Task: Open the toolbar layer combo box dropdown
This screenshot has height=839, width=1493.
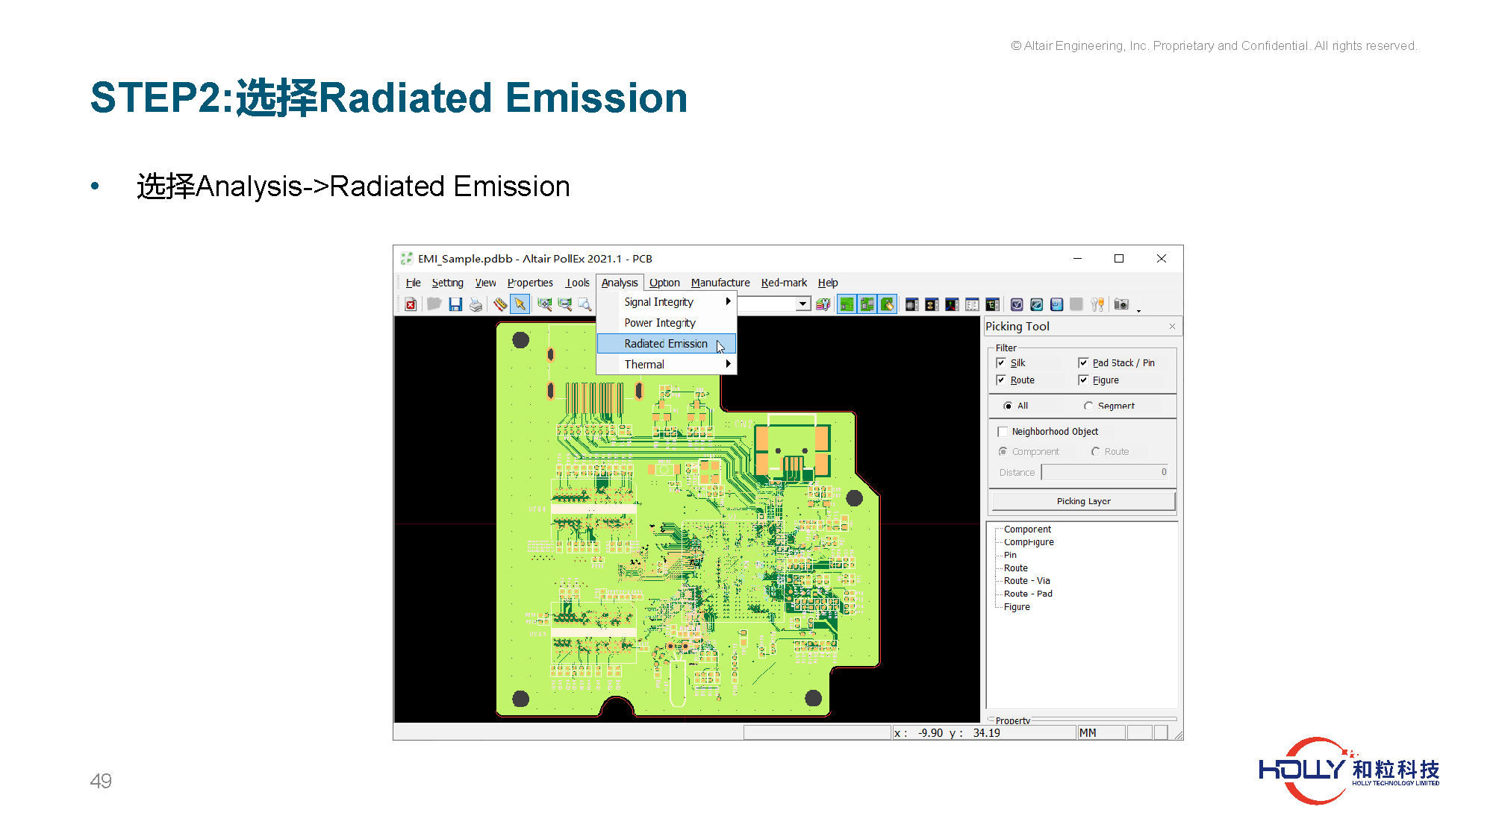Action: coord(802,304)
